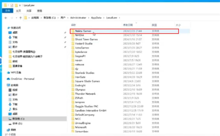Click Administrator in the address path
Screen dimensions: 220x136
78,18
